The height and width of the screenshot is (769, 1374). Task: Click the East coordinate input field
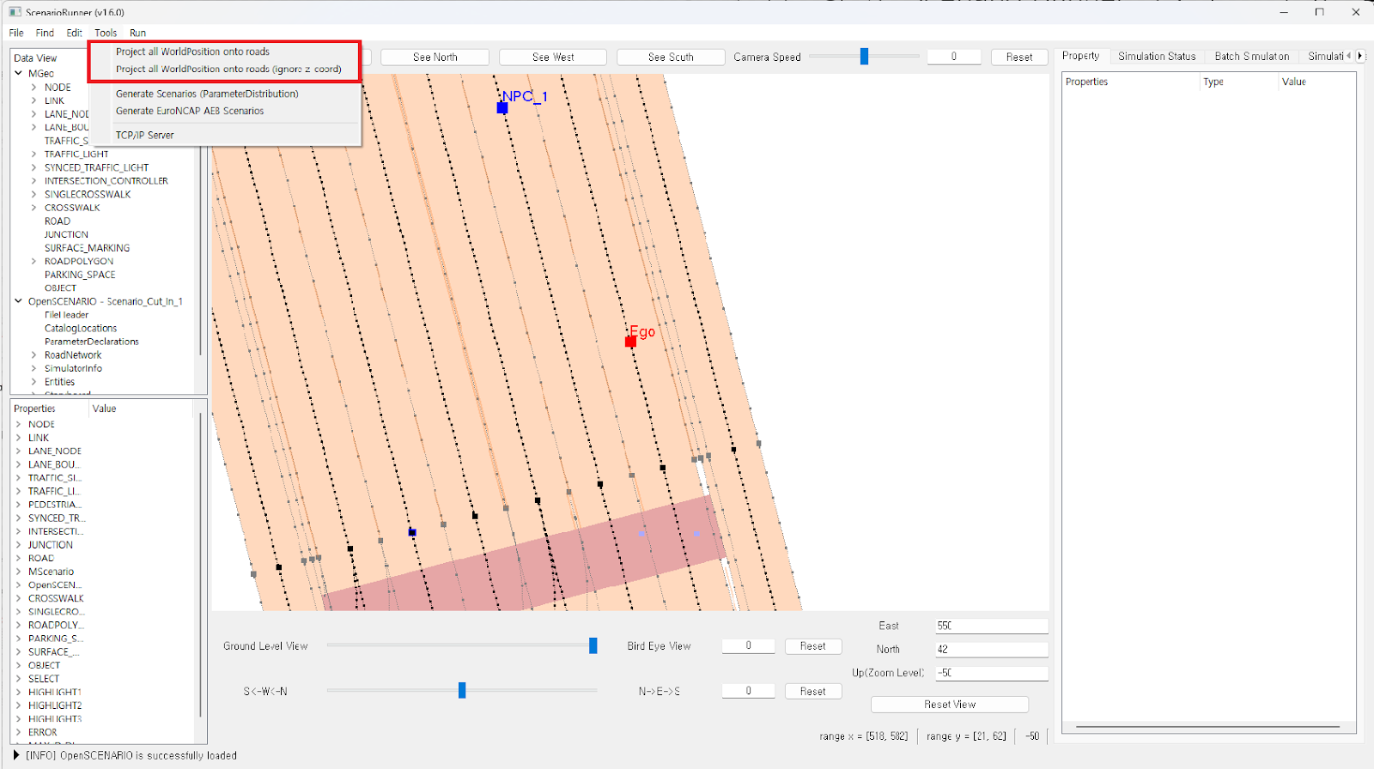991,626
